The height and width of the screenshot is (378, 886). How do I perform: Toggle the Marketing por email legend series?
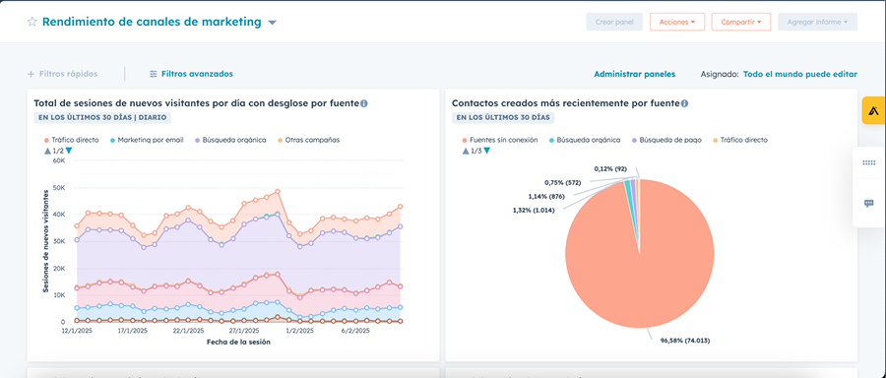[147, 140]
